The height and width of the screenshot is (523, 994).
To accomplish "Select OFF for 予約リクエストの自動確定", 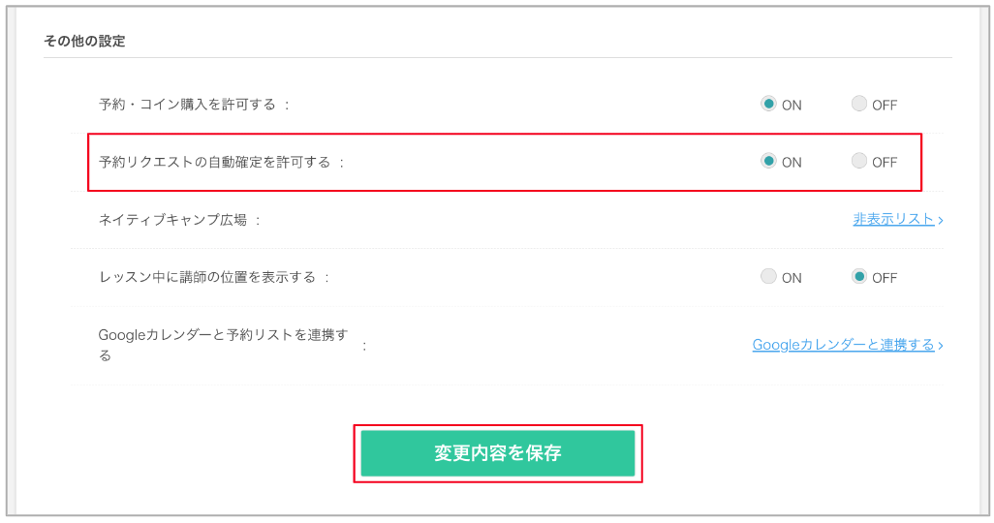I will pos(859,161).
